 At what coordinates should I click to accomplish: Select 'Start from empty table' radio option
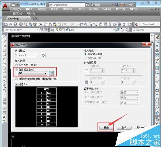[x=16, y=65]
